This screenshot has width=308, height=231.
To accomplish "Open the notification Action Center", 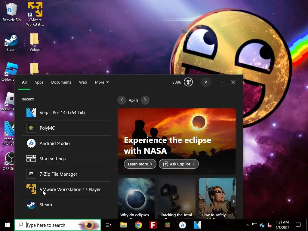I will click(x=298, y=225).
